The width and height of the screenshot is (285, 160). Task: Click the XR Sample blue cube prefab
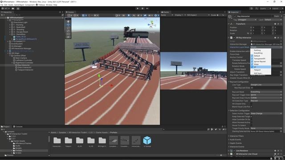[147, 140]
